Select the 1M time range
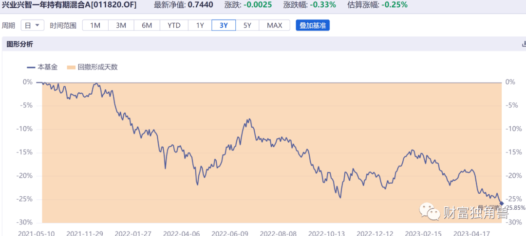 95,25
